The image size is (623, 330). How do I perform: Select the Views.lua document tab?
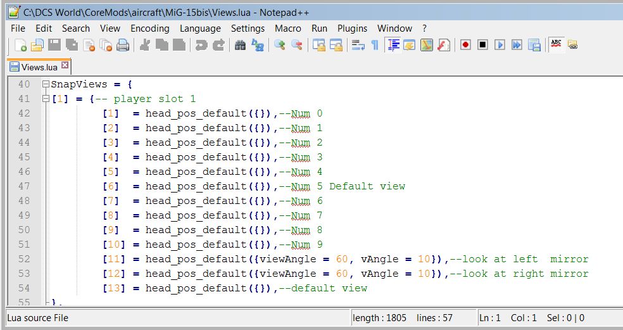(x=39, y=67)
